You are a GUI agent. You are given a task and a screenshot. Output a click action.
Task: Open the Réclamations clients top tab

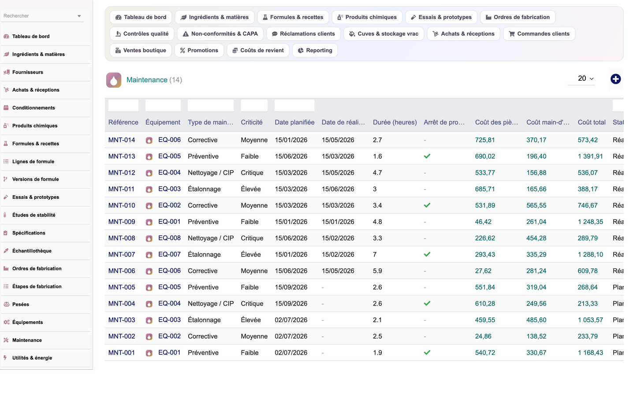(x=303, y=34)
